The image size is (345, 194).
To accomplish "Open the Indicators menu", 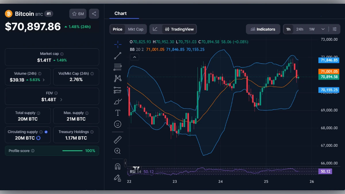I will pos(263,29).
